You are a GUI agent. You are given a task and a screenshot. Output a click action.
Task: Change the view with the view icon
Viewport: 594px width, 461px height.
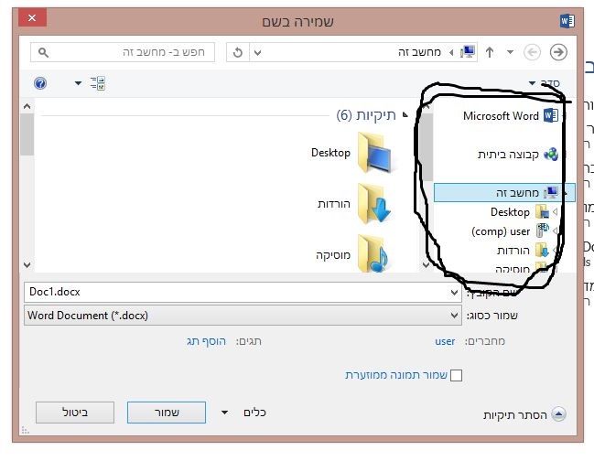98,83
